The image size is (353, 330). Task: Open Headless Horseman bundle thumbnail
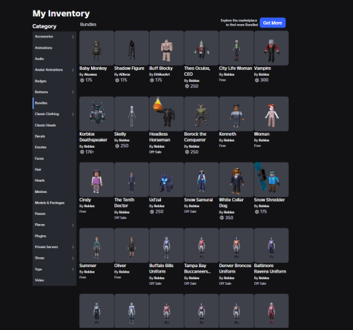point(167,114)
